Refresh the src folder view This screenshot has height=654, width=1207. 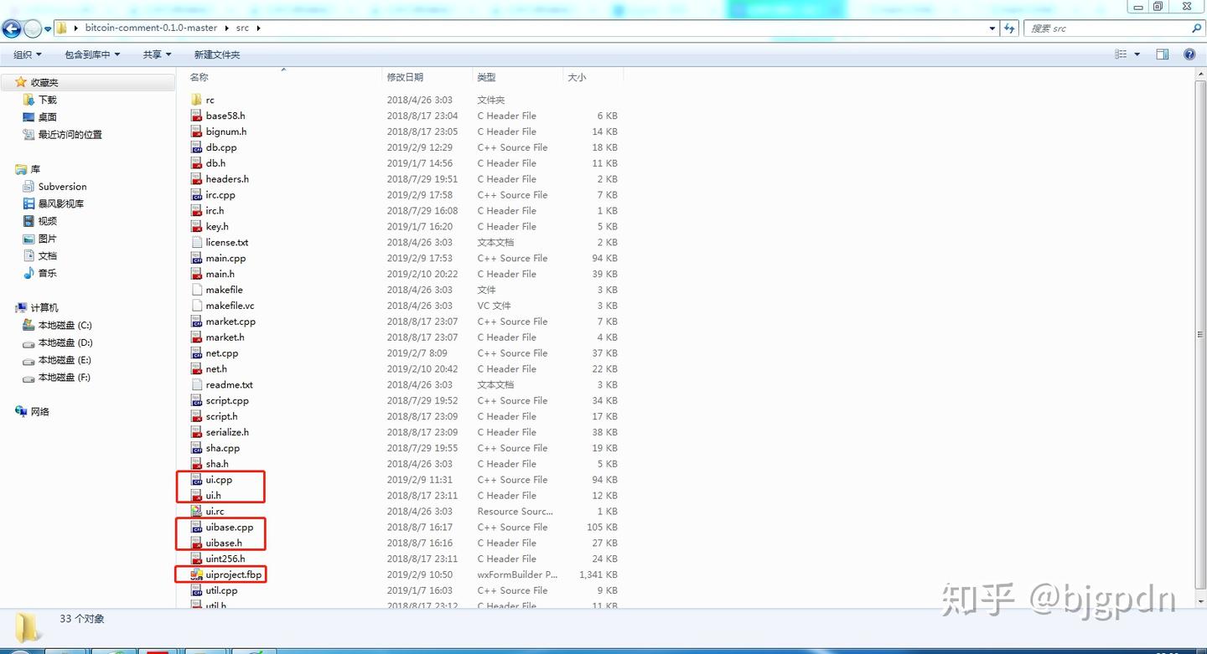[x=1010, y=28]
